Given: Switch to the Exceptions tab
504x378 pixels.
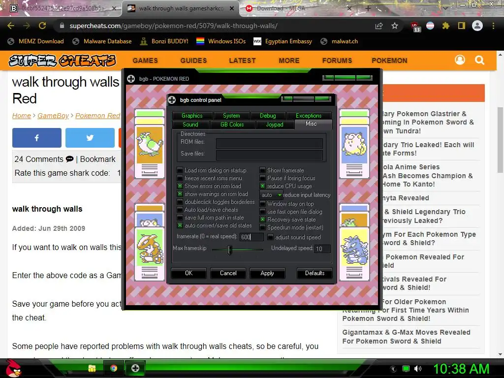Looking at the screenshot, I should click(309, 116).
